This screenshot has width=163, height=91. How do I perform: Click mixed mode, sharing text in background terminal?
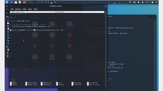coord(118,33)
